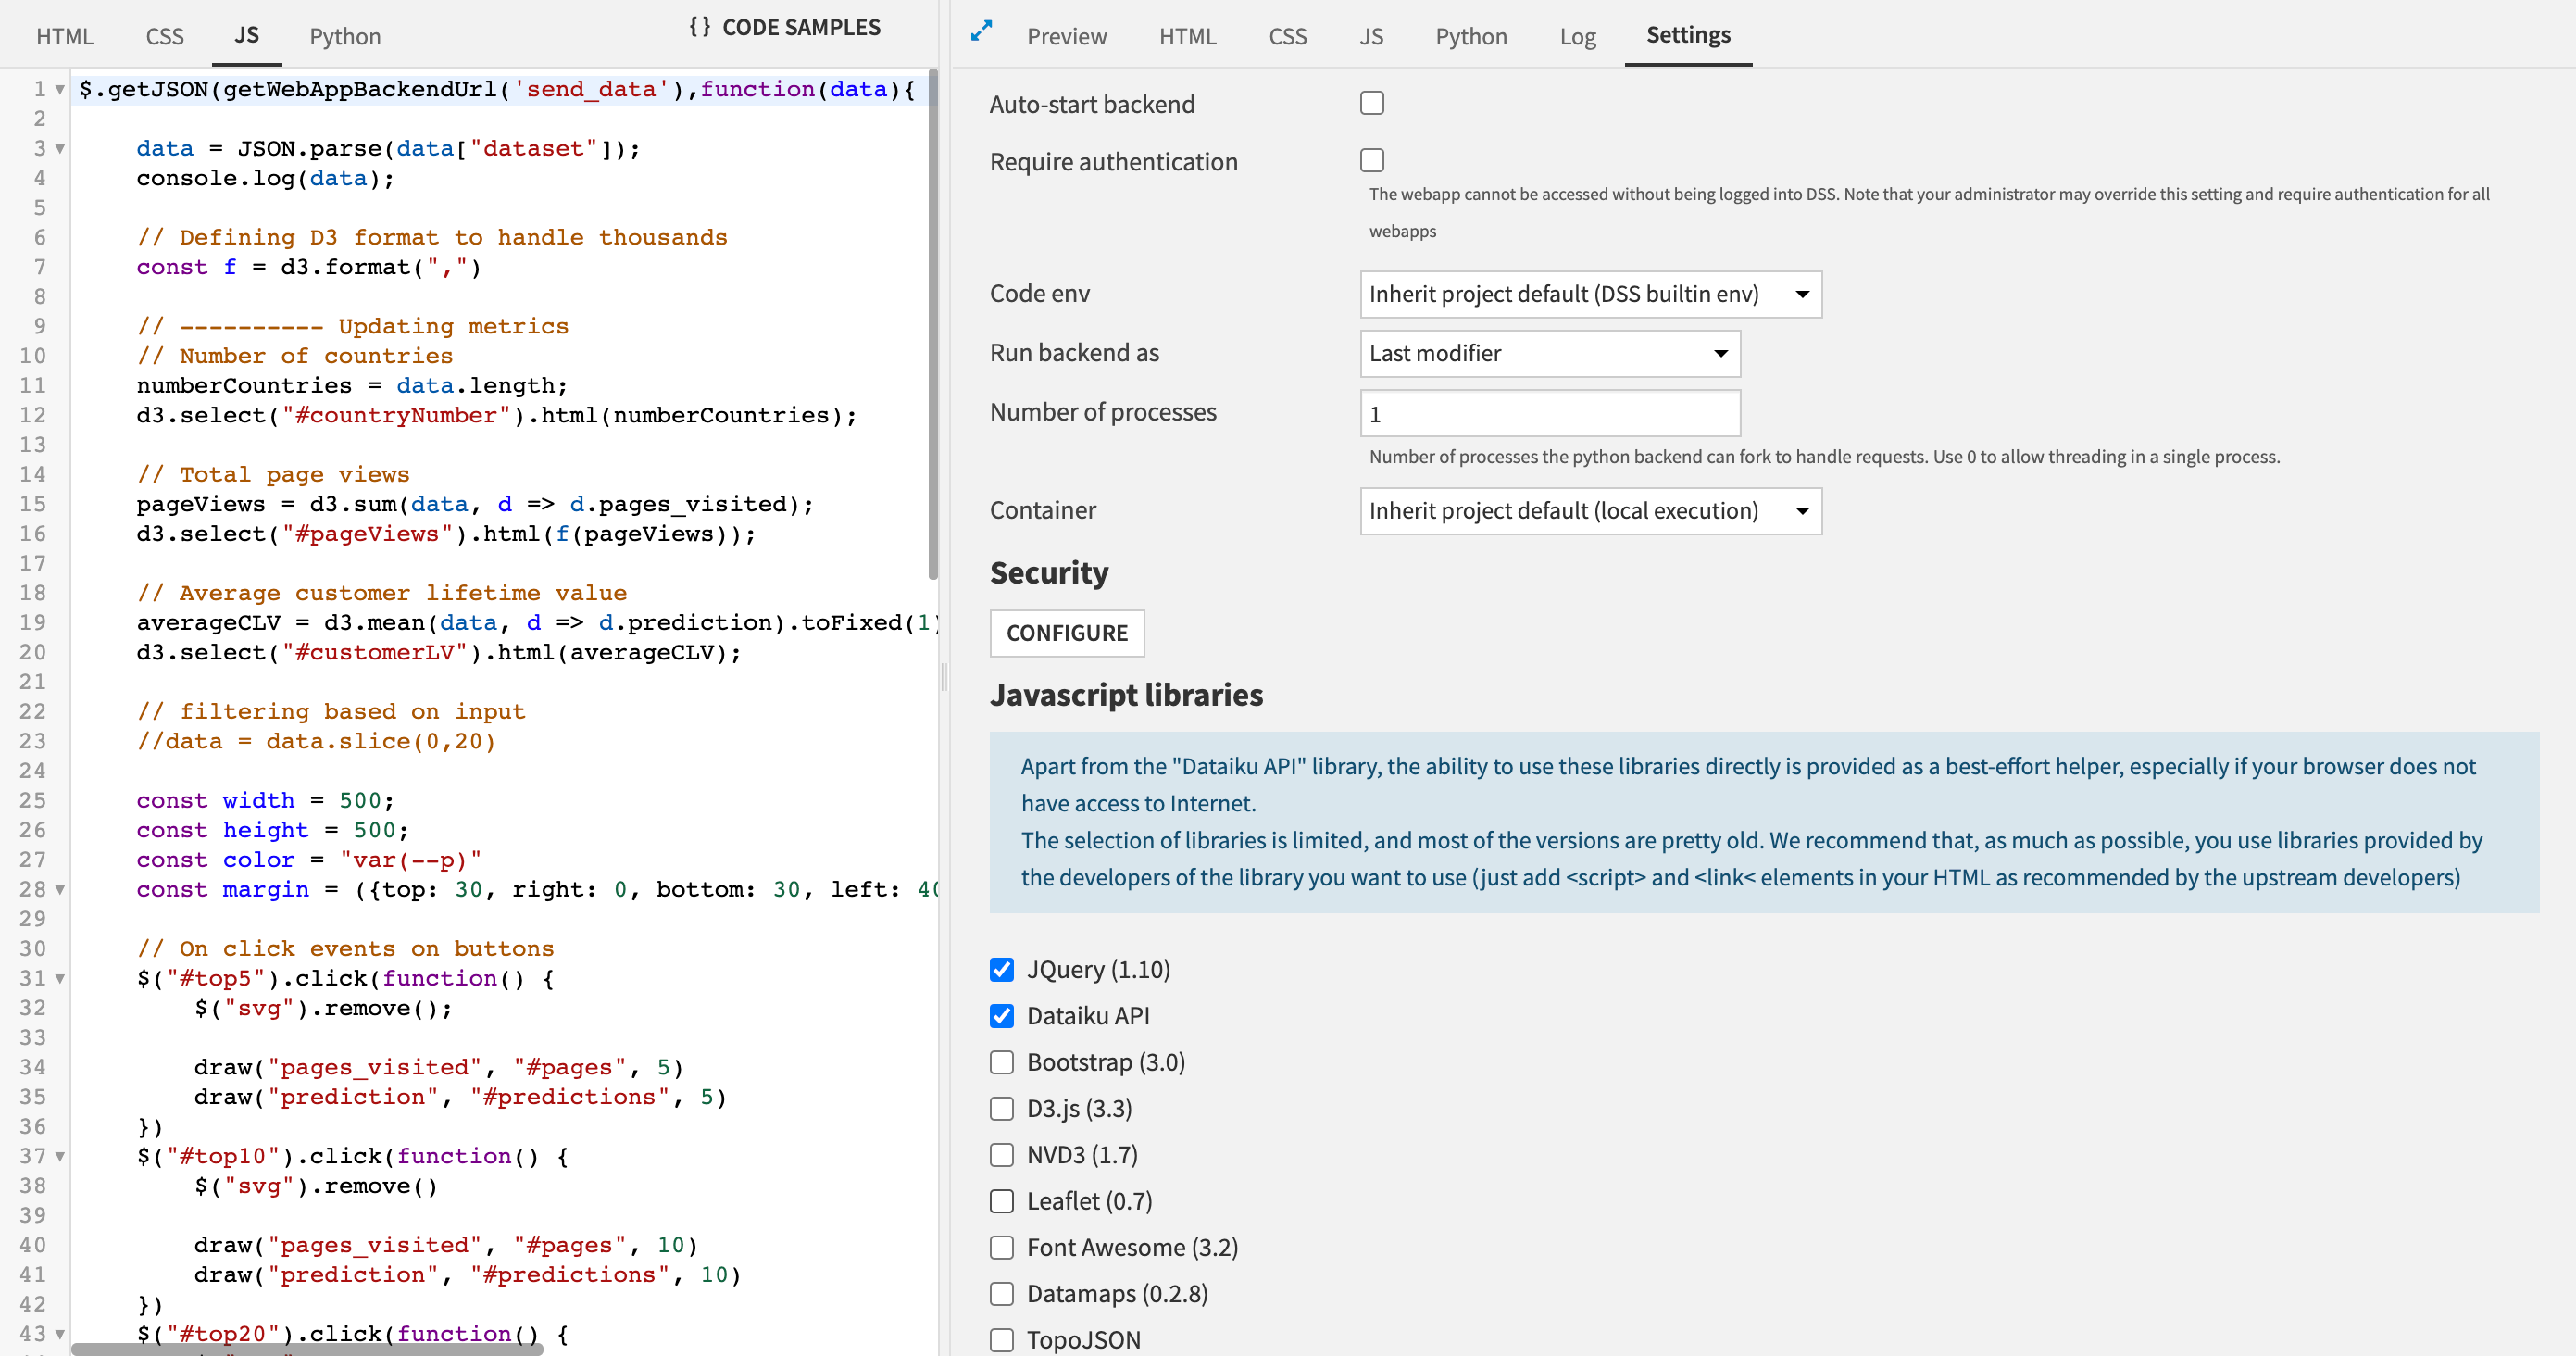
Task: Open the Container dropdown
Action: point(1589,510)
